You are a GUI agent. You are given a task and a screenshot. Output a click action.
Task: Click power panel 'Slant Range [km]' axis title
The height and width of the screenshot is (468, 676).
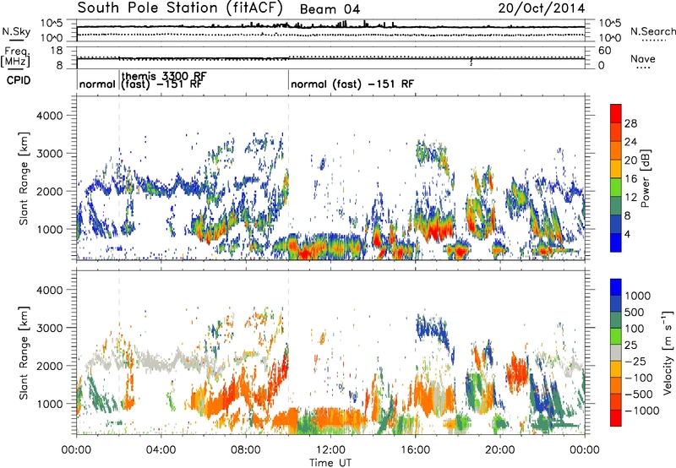click(24, 178)
